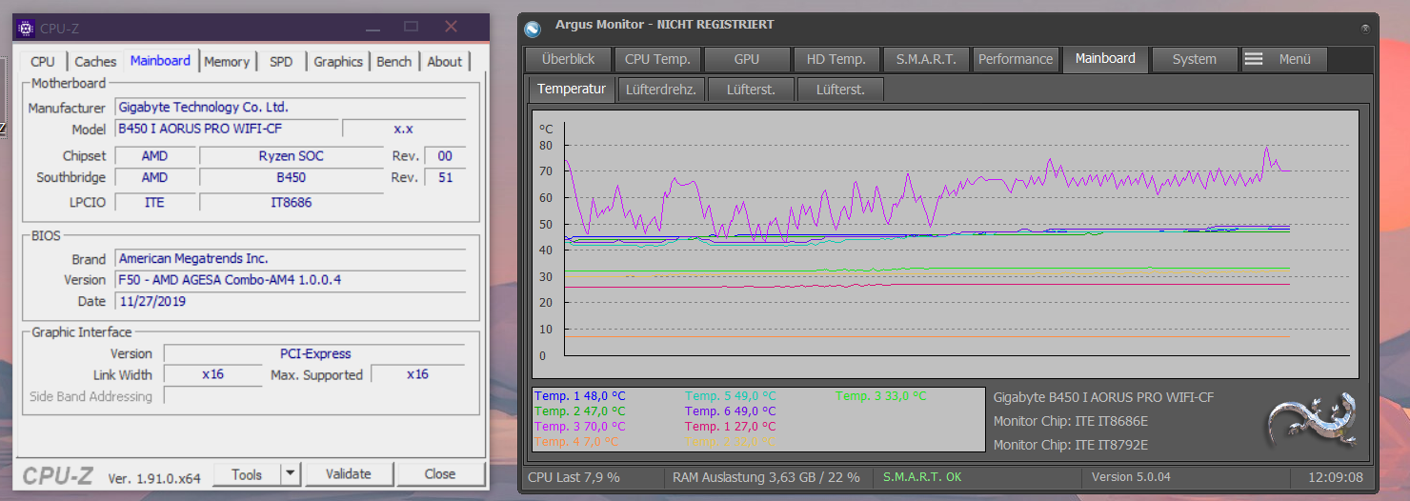The image size is (1410, 501).
Task: Click the Max. Supported x16 field
Action: coord(417,374)
